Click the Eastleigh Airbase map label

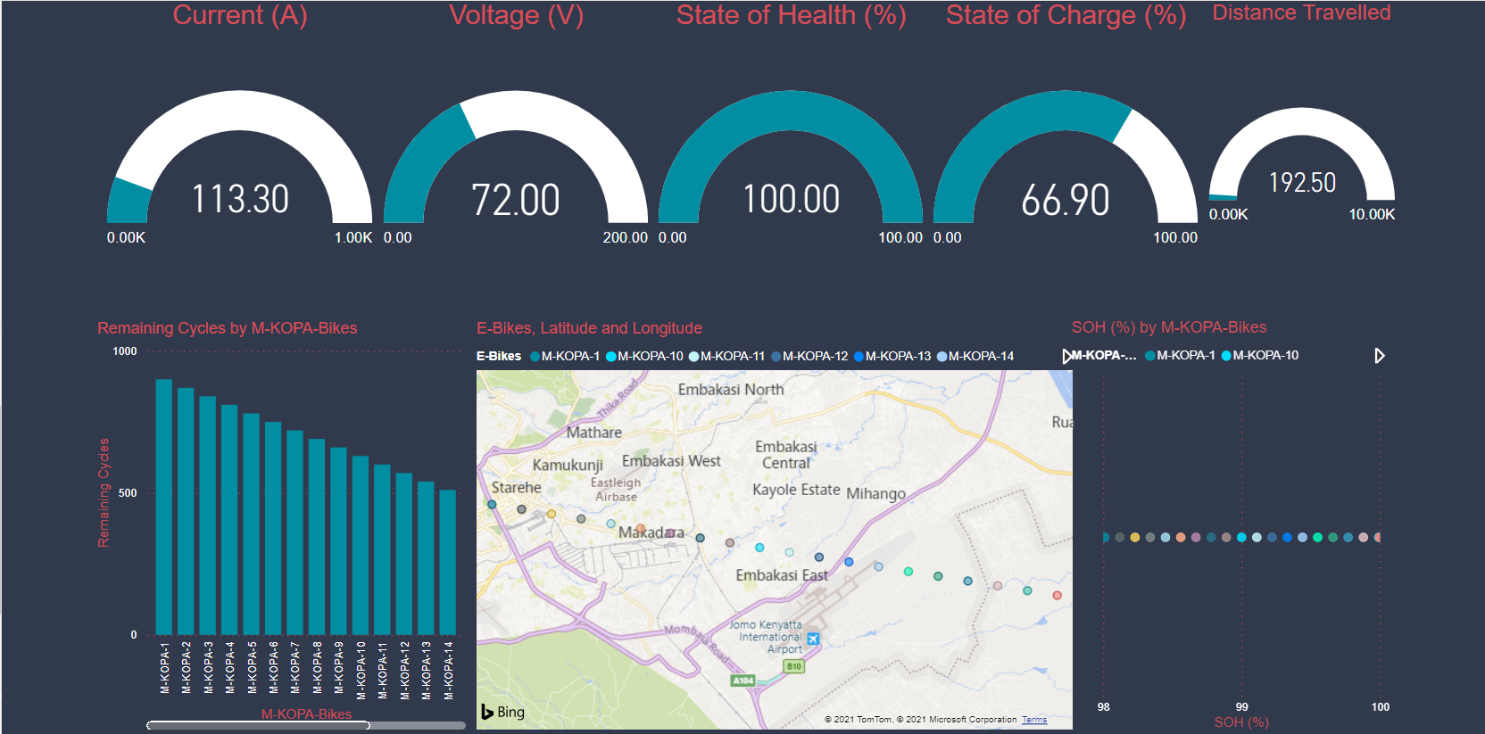coord(616,490)
